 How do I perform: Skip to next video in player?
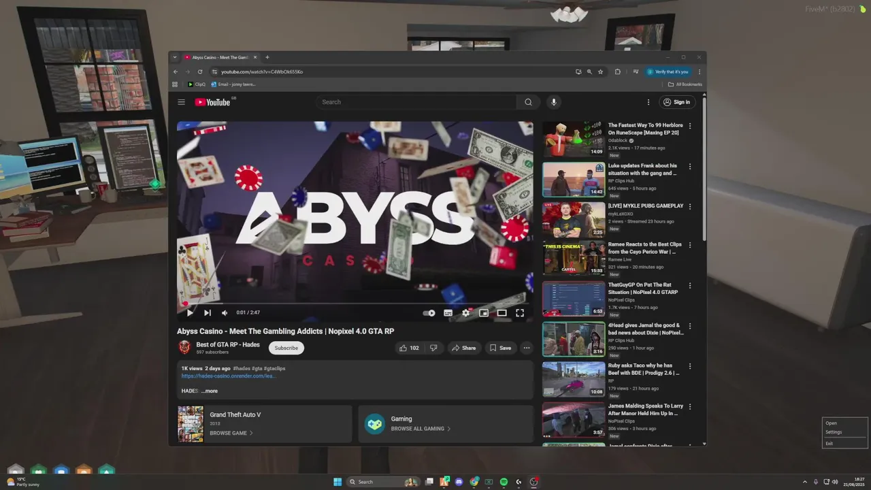[x=208, y=313]
